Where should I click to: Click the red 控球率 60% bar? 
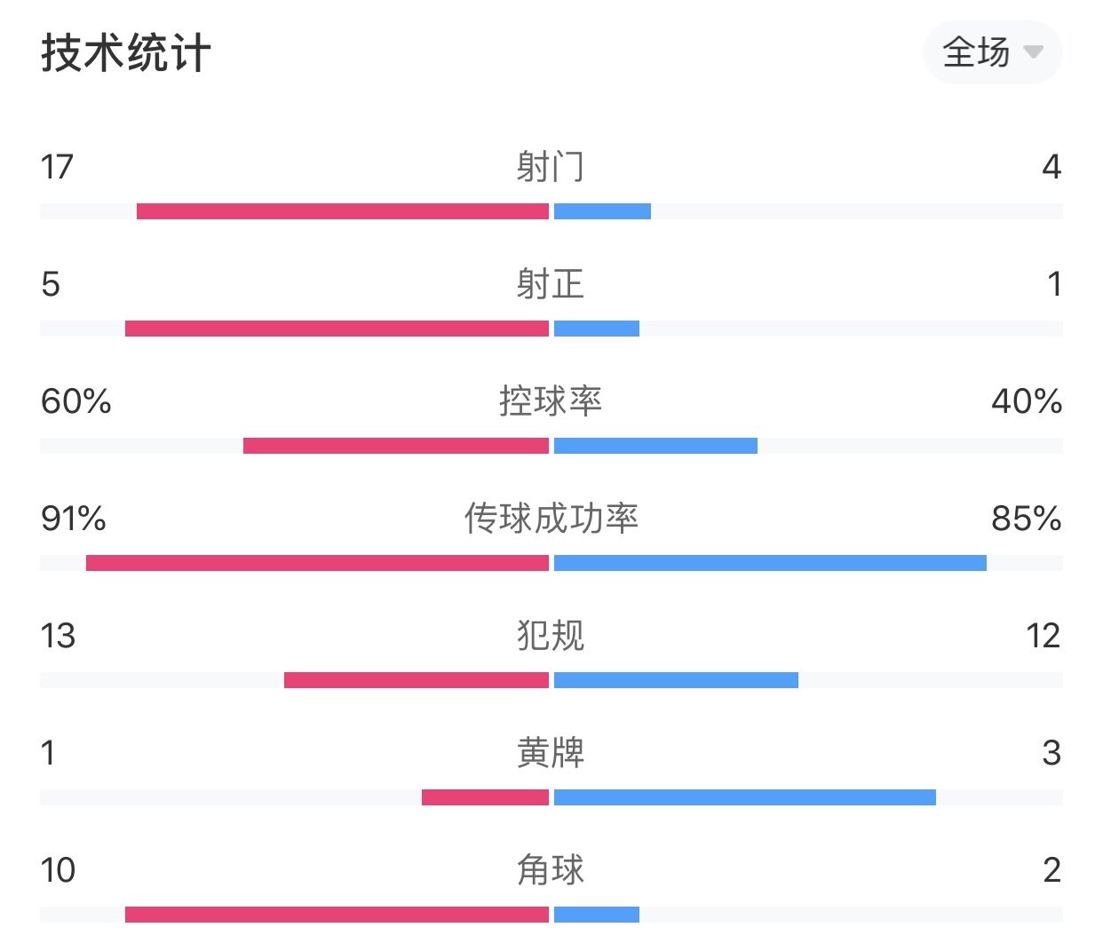pos(396,446)
